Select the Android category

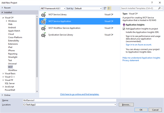(x=12, y=28)
